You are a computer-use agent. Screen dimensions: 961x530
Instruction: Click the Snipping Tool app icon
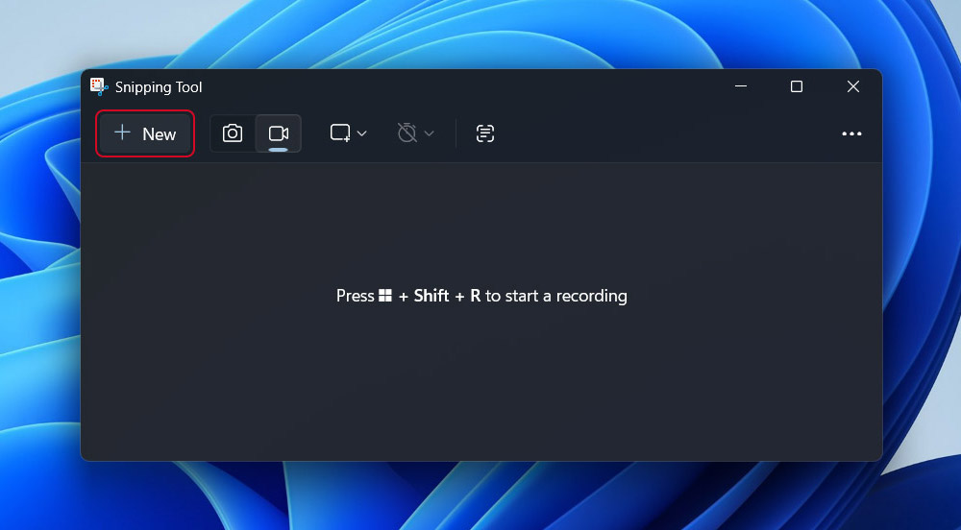coord(99,87)
